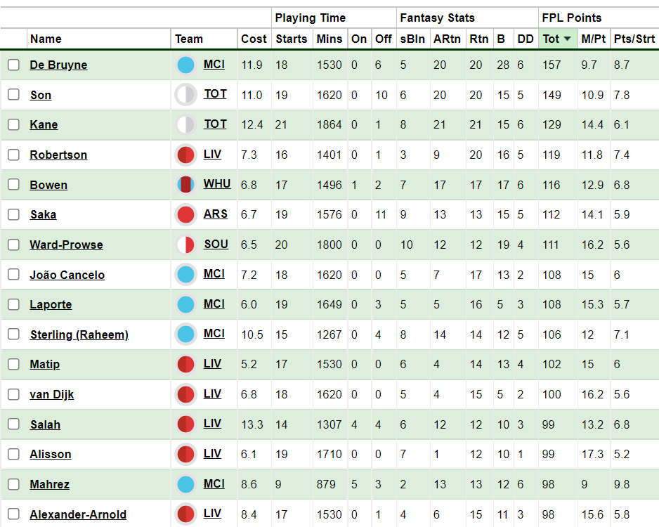This screenshot has height=527, width=659.
Task: Sort the table by the Cost header
Action: click(x=254, y=39)
